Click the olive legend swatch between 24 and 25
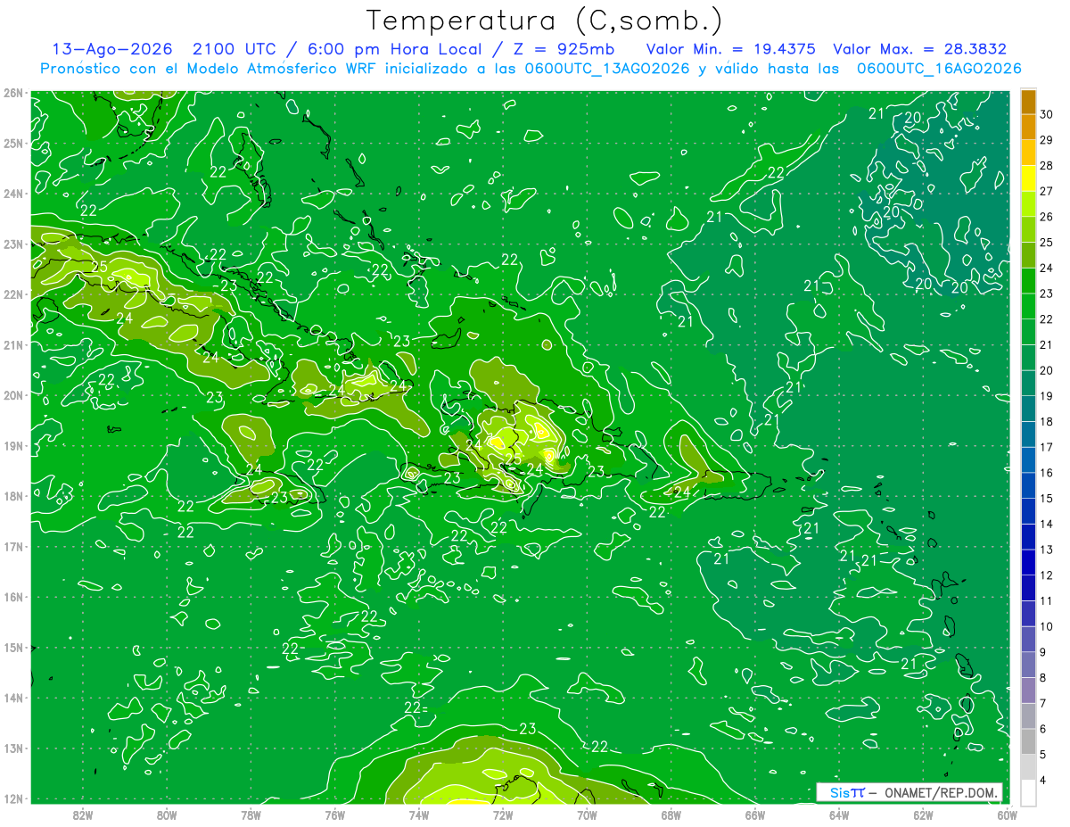The image size is (1070, 827). tap(1029, 255)
